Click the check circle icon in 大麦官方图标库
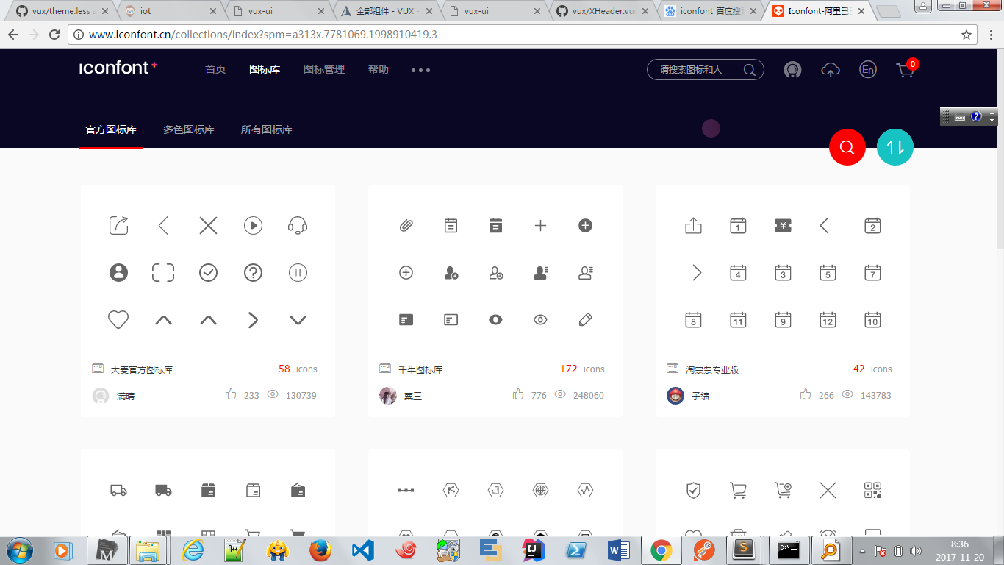The width and height of the screenshot is (1004, 565). tap(209, 272)
